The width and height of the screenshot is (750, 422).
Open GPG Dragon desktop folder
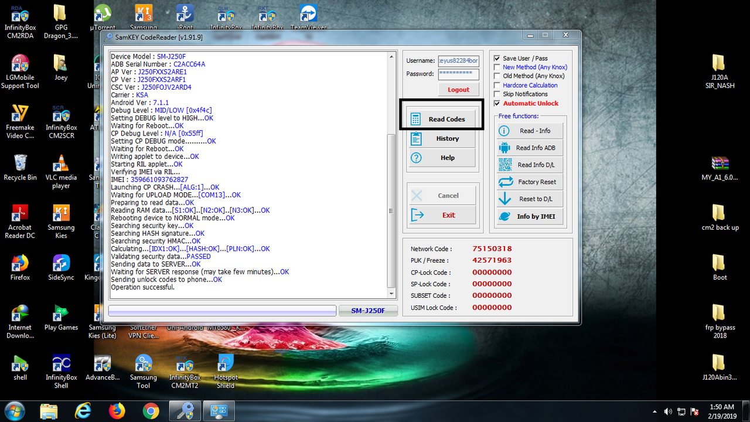point(61,21)
